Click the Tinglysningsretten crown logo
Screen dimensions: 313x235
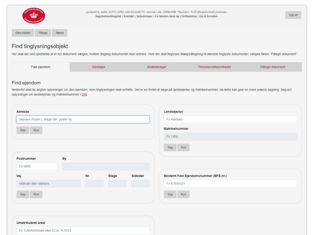coord(34,15)
